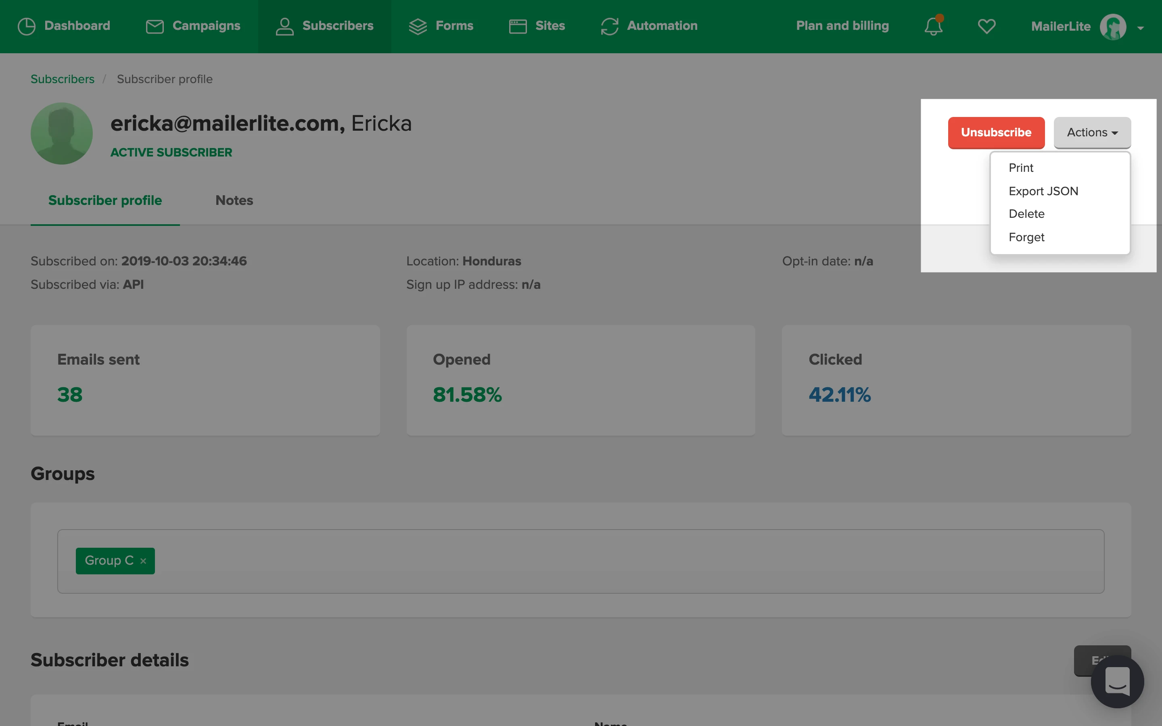1162x726 pixels.
Task: Go to Campaigns section
Action: point(193,26)
